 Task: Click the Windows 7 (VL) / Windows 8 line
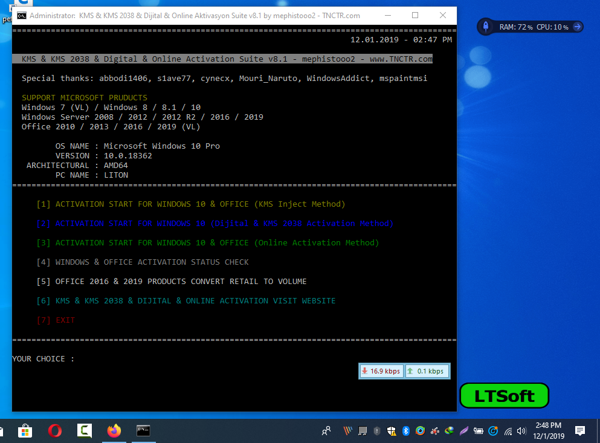(x=111, y=107)
